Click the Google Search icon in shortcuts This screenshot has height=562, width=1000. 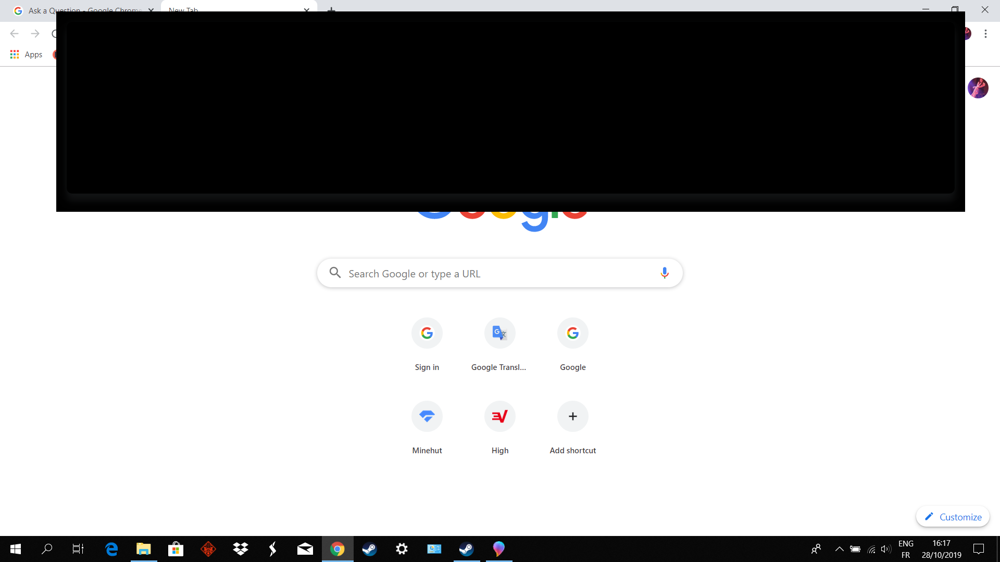click(573, 333)
